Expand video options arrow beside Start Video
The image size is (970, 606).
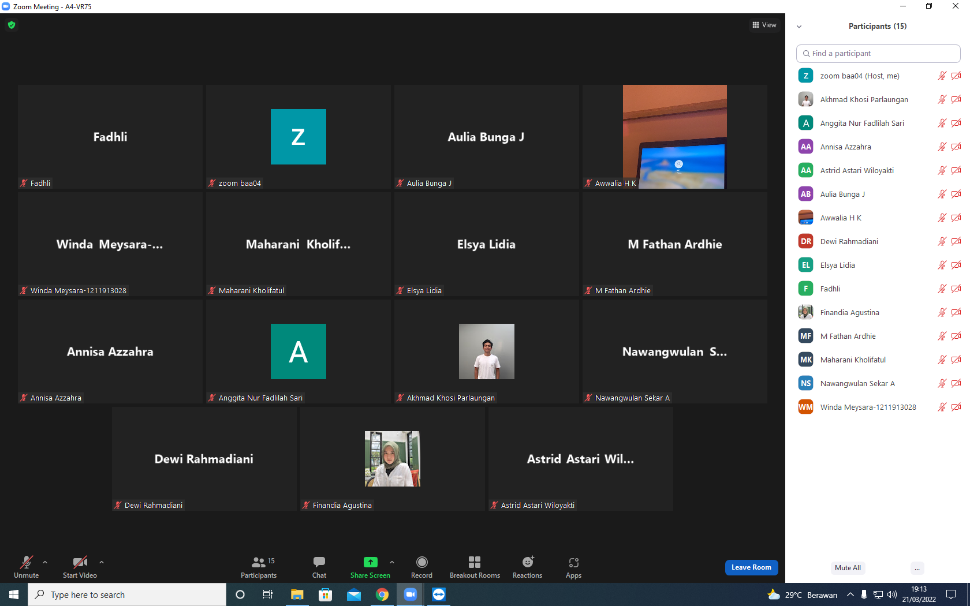(x=102, y=562)
